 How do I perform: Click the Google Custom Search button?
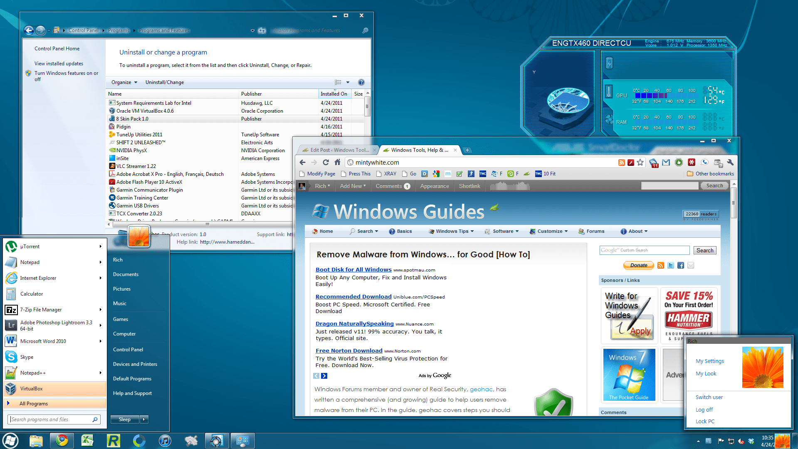coord(705,250)
